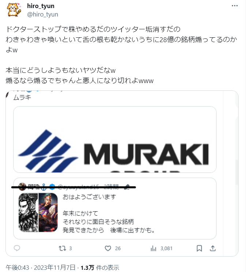View analytics via the bar chart icon
The image size is (247, 272).
[x=153, y=248]
